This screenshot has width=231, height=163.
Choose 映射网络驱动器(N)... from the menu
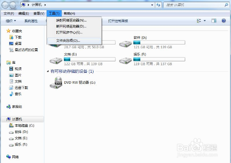tap(74, 20)
